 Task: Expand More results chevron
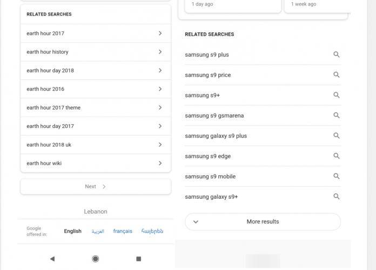point(196,222)
